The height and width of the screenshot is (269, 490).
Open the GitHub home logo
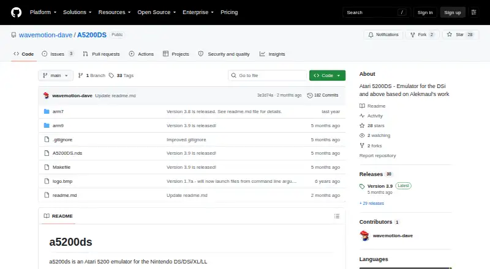tap(17, 12)
